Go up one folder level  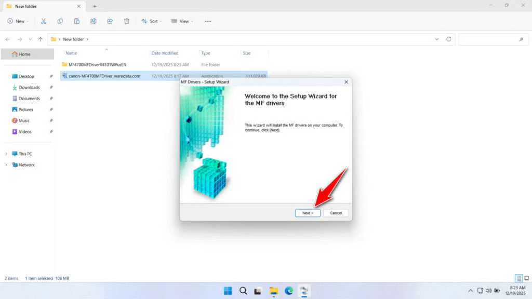click(x=41, y=39)
